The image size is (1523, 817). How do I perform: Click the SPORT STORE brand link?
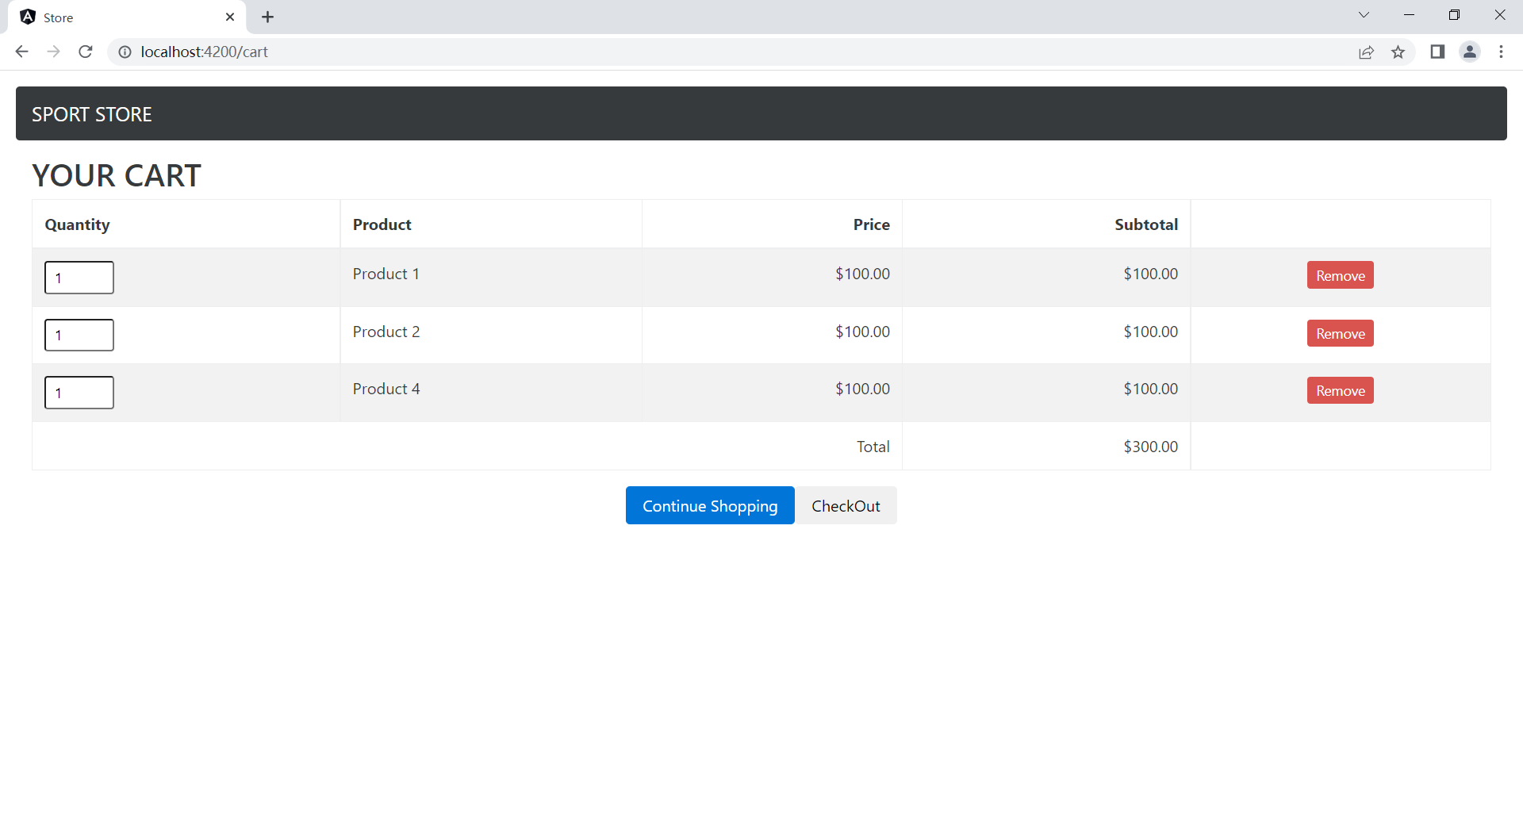[92, 114]
